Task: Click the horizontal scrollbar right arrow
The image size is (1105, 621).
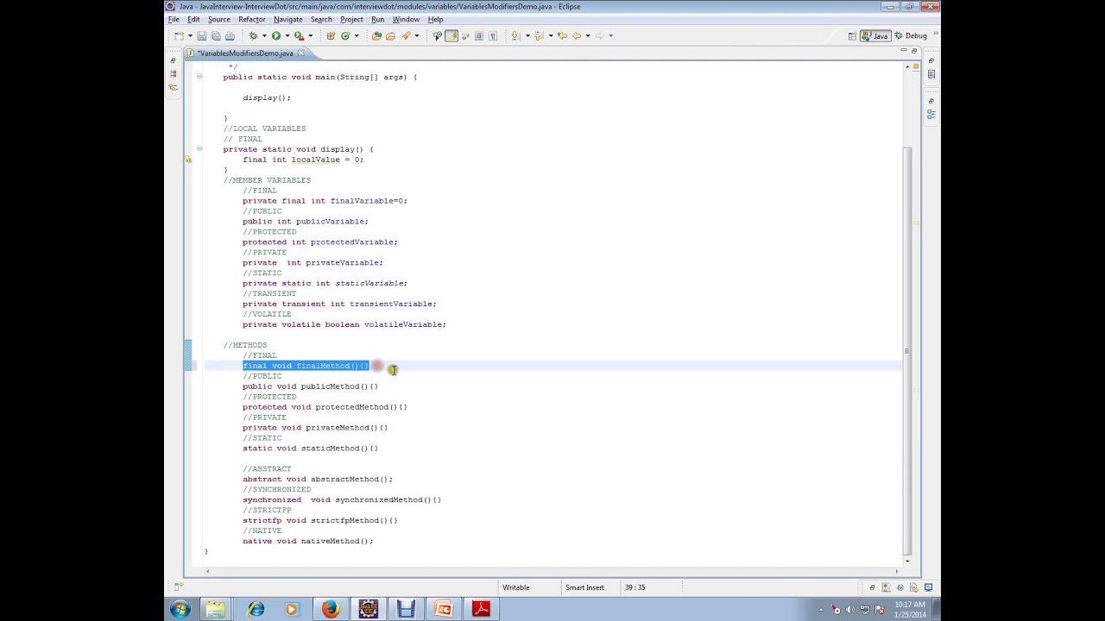Action: [x=897, y=570]
